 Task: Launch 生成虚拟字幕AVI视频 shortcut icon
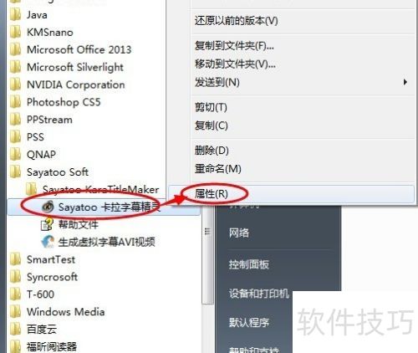48,242
